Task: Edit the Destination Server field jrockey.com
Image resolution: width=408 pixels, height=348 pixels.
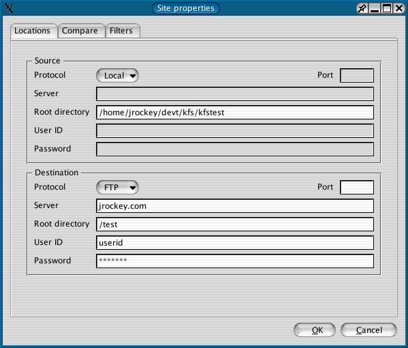Action: point(235,205)
